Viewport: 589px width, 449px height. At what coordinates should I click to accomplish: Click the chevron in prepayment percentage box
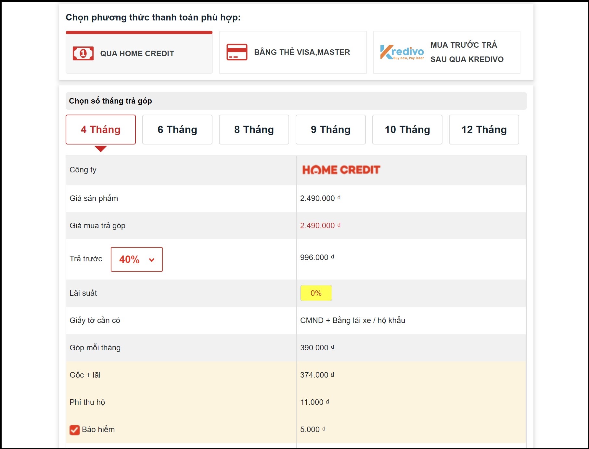tap(152, 260)
